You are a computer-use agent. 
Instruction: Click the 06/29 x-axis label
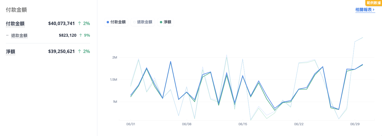tap(355, 124)
